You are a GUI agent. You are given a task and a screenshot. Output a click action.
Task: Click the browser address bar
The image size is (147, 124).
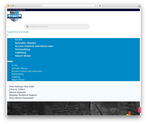pos(70,6)
